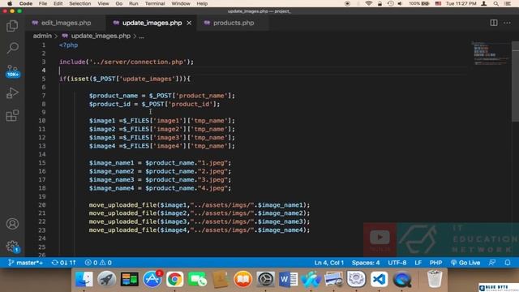Open the Selection menu
The image size is (519, 292).
[79, 3]
